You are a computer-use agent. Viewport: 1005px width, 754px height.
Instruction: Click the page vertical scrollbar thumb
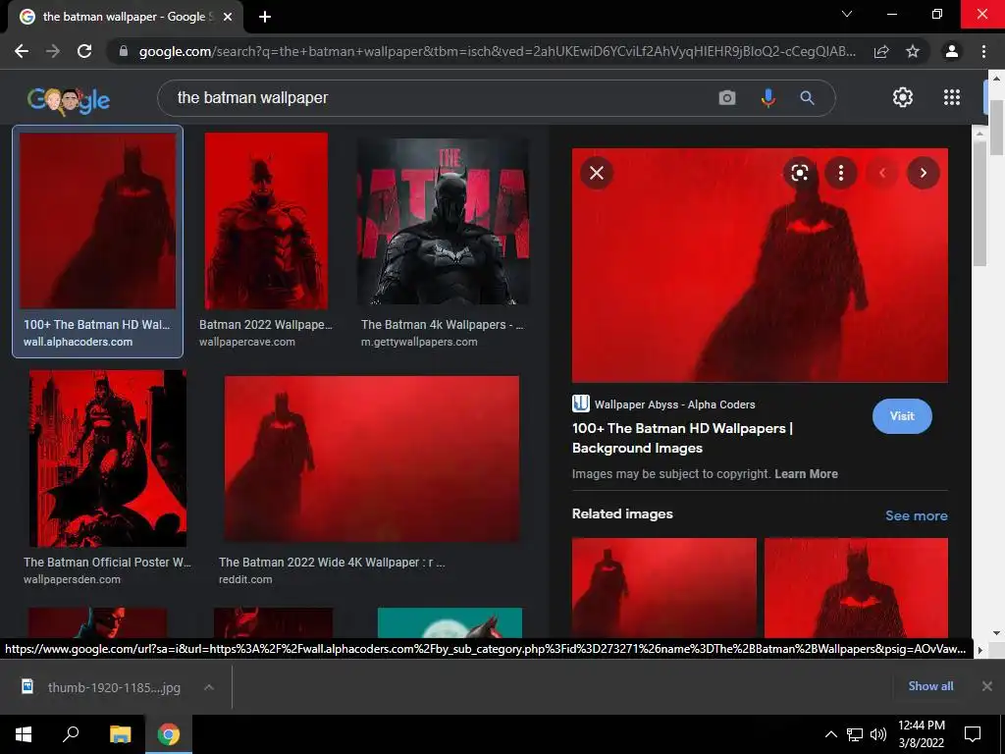coord(997,127)
